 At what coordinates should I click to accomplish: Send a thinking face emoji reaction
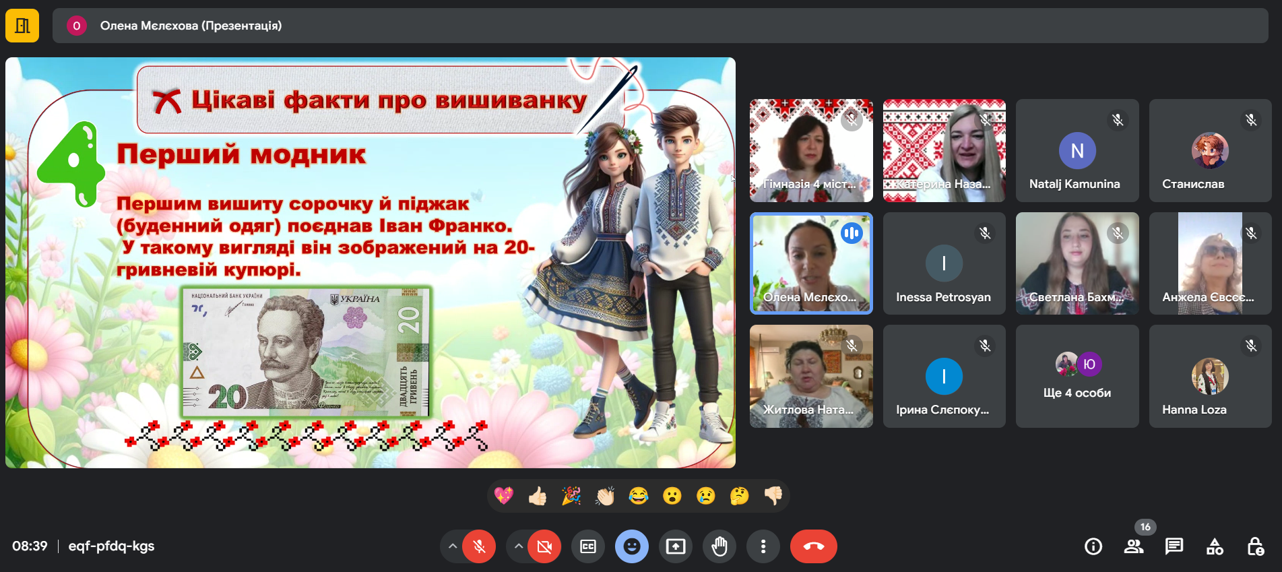(x=739, y=497)
